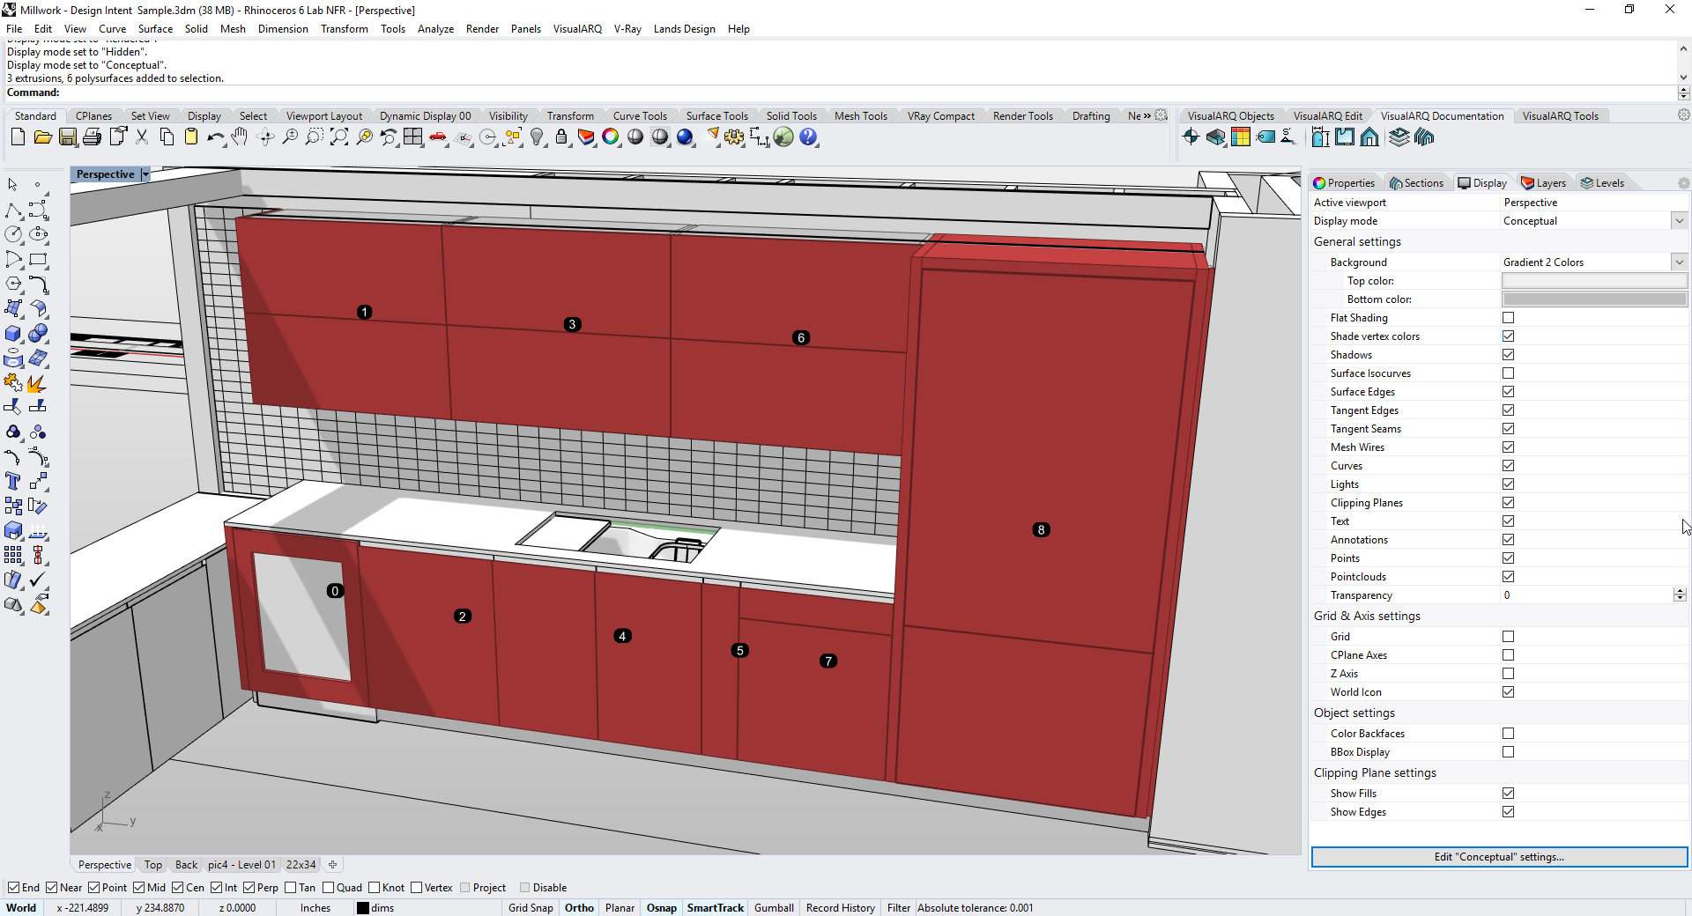Enable the Flat Shading checkbox

coord(1508,318)
